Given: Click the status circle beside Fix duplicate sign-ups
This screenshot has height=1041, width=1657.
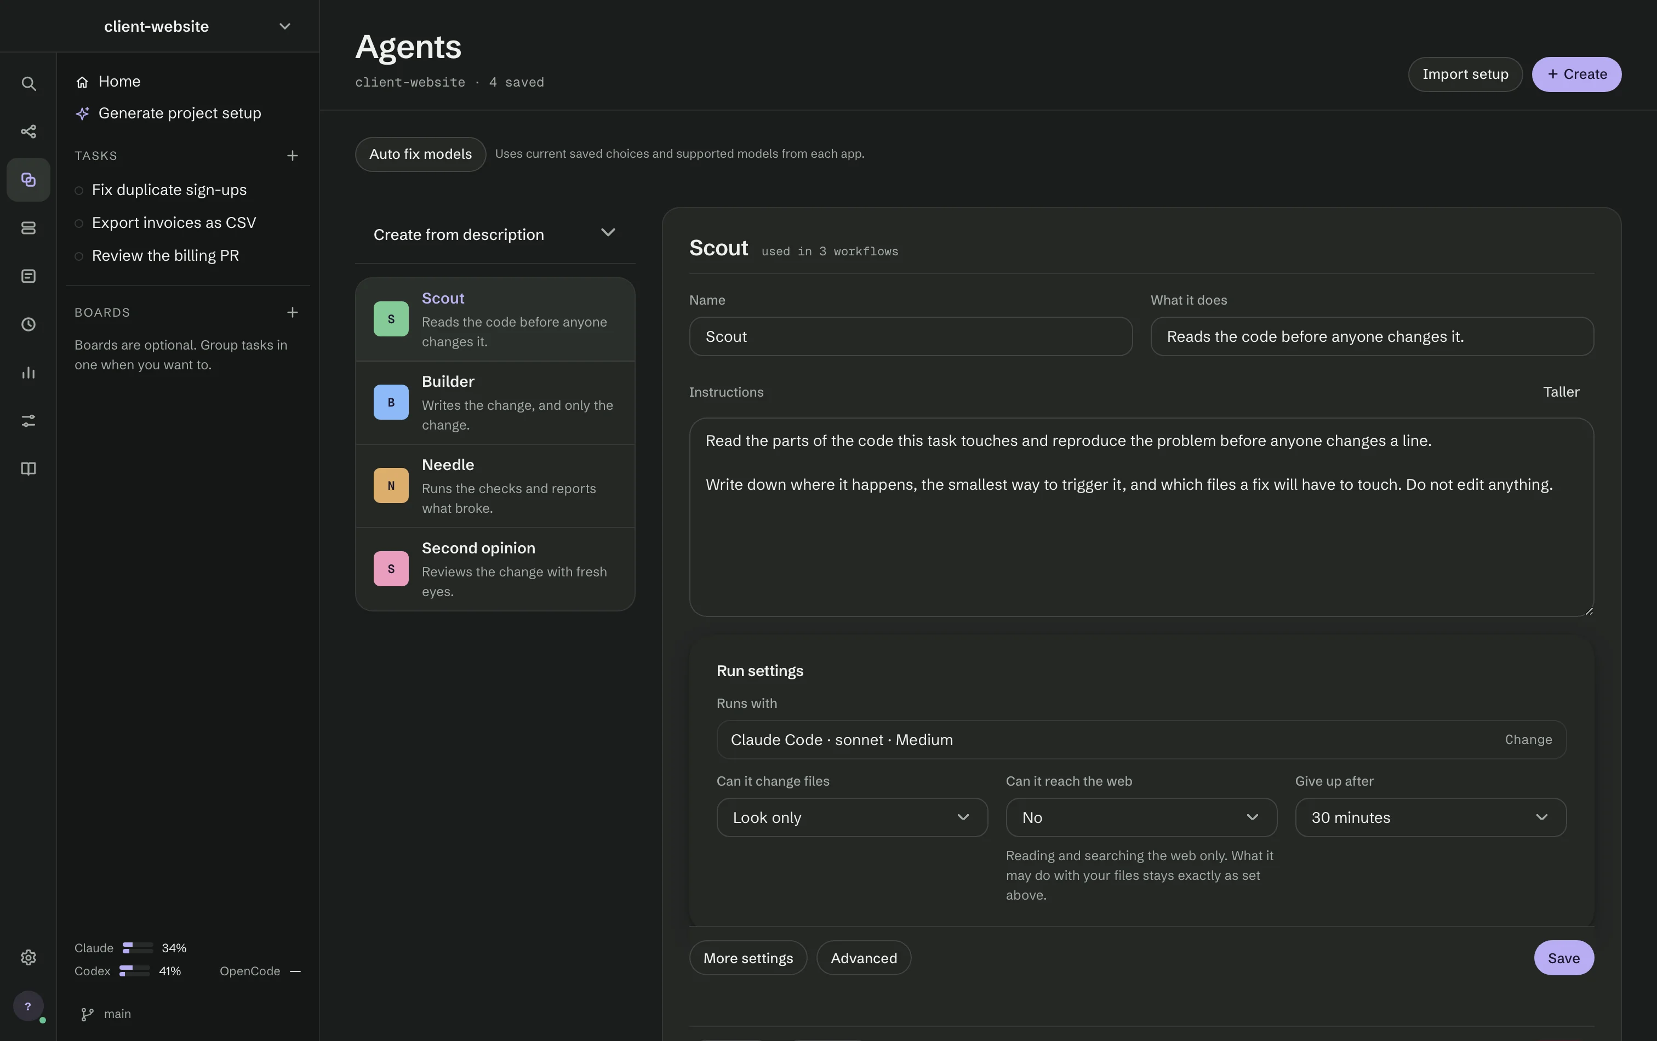Looking at the screenshot, I should (x=78, y=191).
